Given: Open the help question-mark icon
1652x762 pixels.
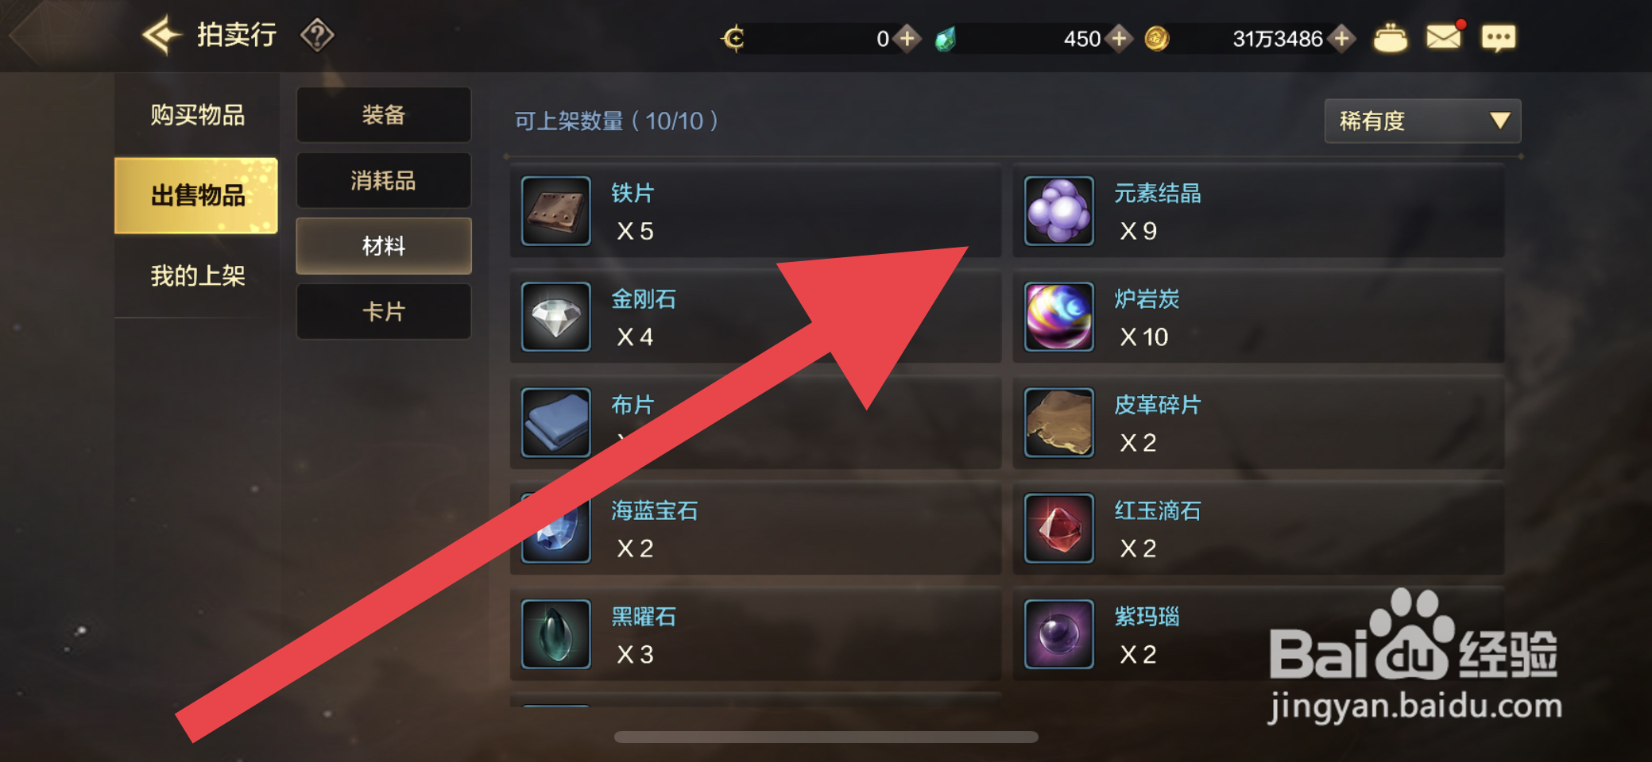Looking at the screenshot, I should point(317,36).
